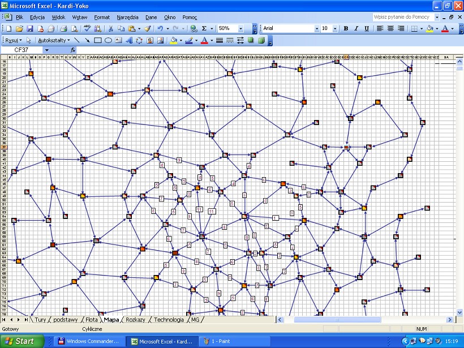The width and height of the screenshot is (464, 348).
Task: Open the dash style options
Action: pyautogui.click(x=230, y=40)
